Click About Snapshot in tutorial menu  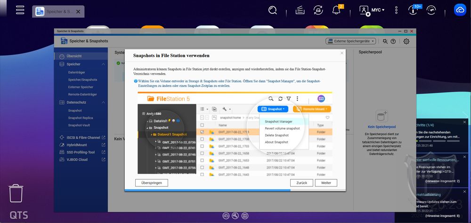pyautogui.click(x=276, y=142)
